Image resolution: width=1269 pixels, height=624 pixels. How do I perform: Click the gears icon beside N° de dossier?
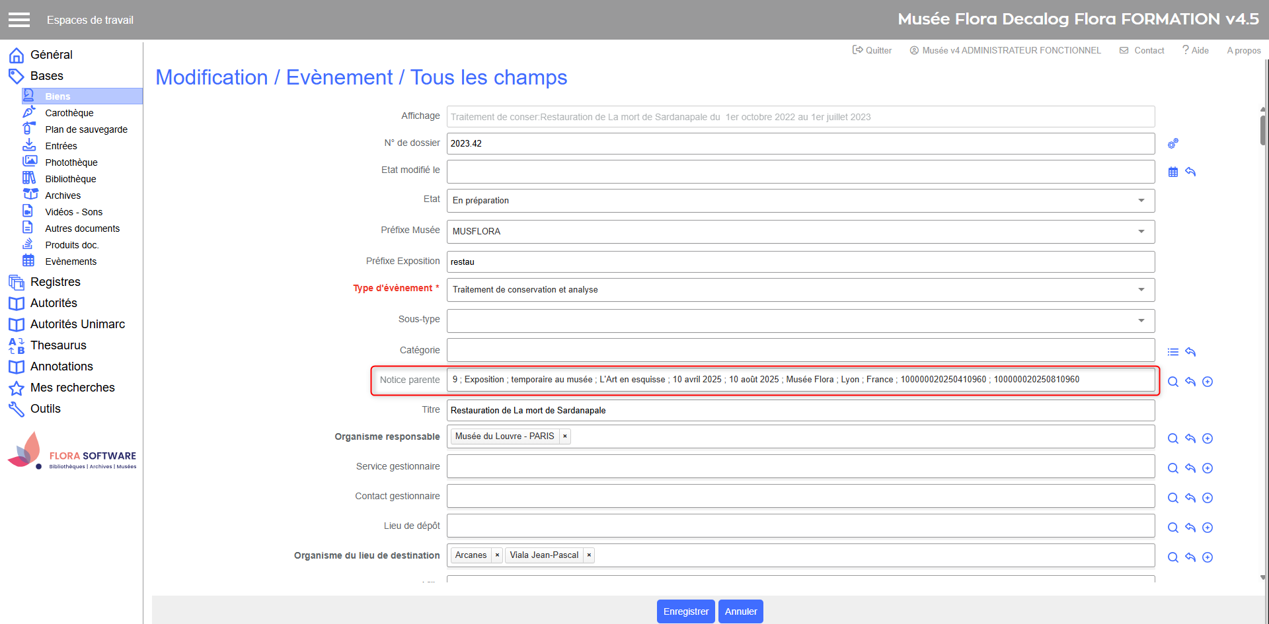coord(1173,143)
